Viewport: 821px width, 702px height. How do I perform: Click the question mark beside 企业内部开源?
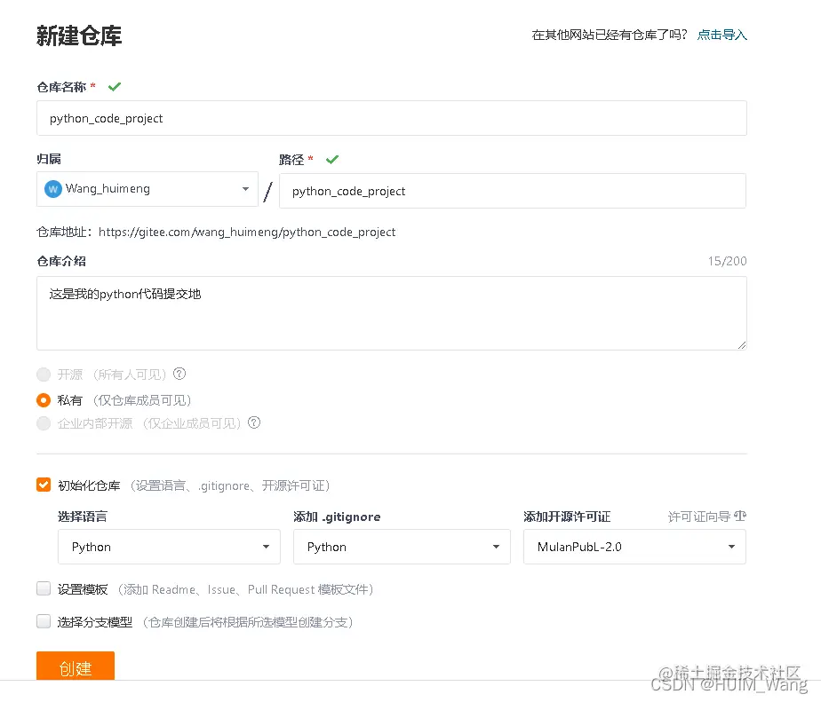tap(254, 423)
